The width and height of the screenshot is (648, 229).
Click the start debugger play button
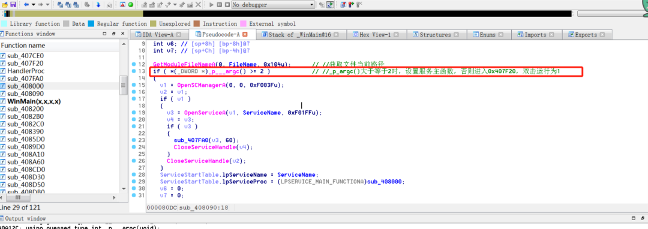click(212, 5)
